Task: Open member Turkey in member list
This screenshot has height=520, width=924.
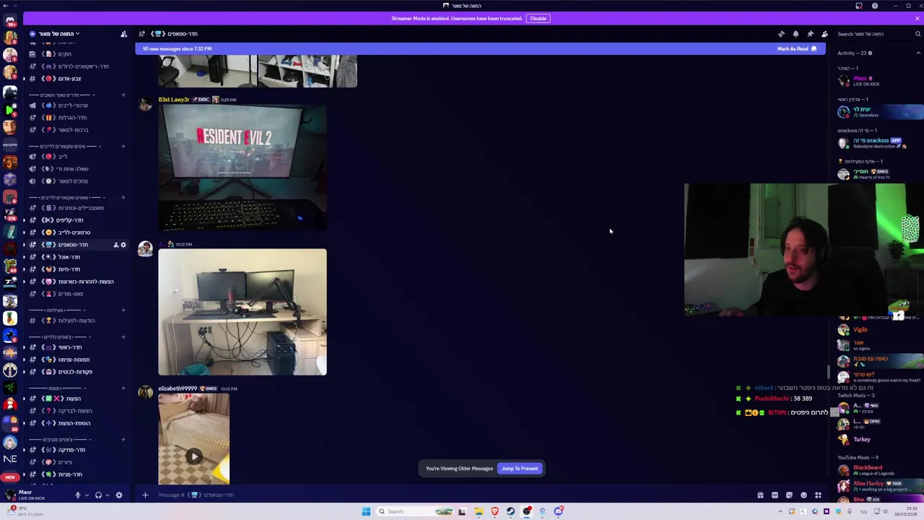Action: click(x=877, y=439)
